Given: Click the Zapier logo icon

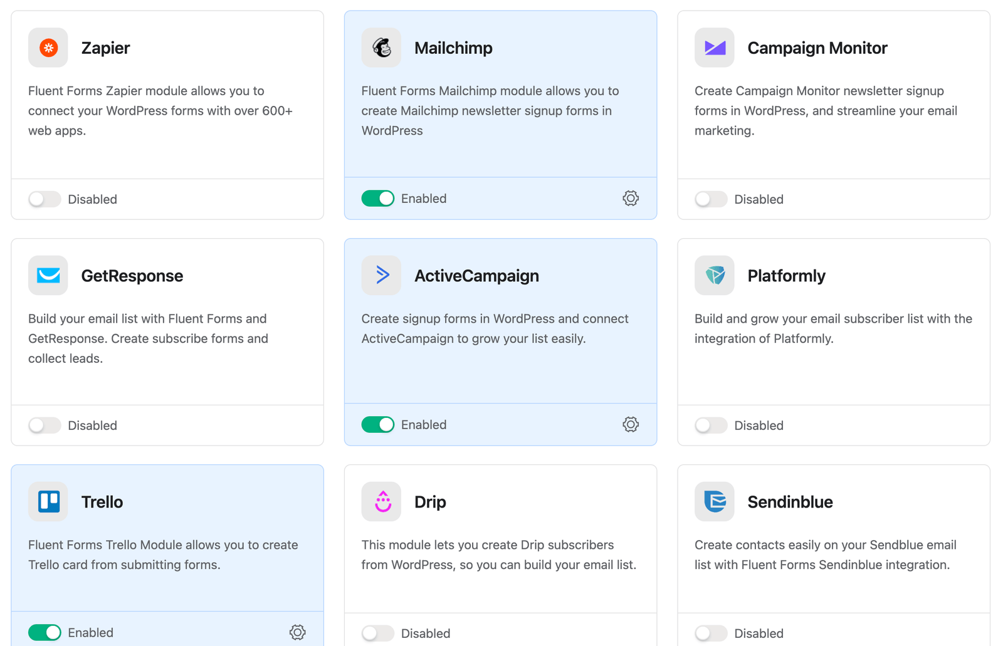Looking at the screenshot, I should coord(48,48).
